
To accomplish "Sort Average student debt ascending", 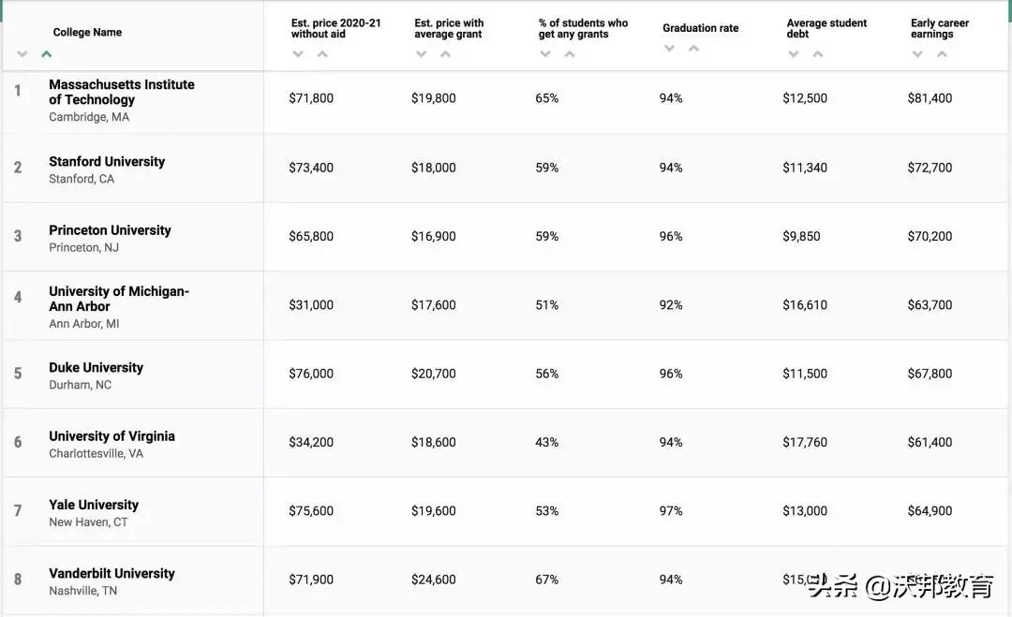I will pyautogui.click(x=817, y=54).
